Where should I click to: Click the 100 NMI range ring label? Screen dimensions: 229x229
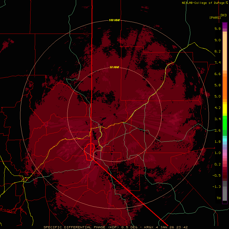coord(114,20)
